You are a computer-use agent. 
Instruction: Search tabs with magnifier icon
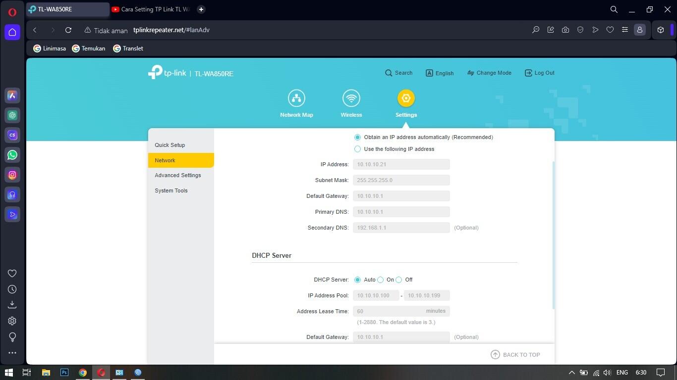(x=614, y=9)
